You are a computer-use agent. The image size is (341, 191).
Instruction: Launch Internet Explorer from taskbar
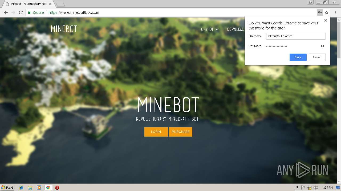(21, 188)
